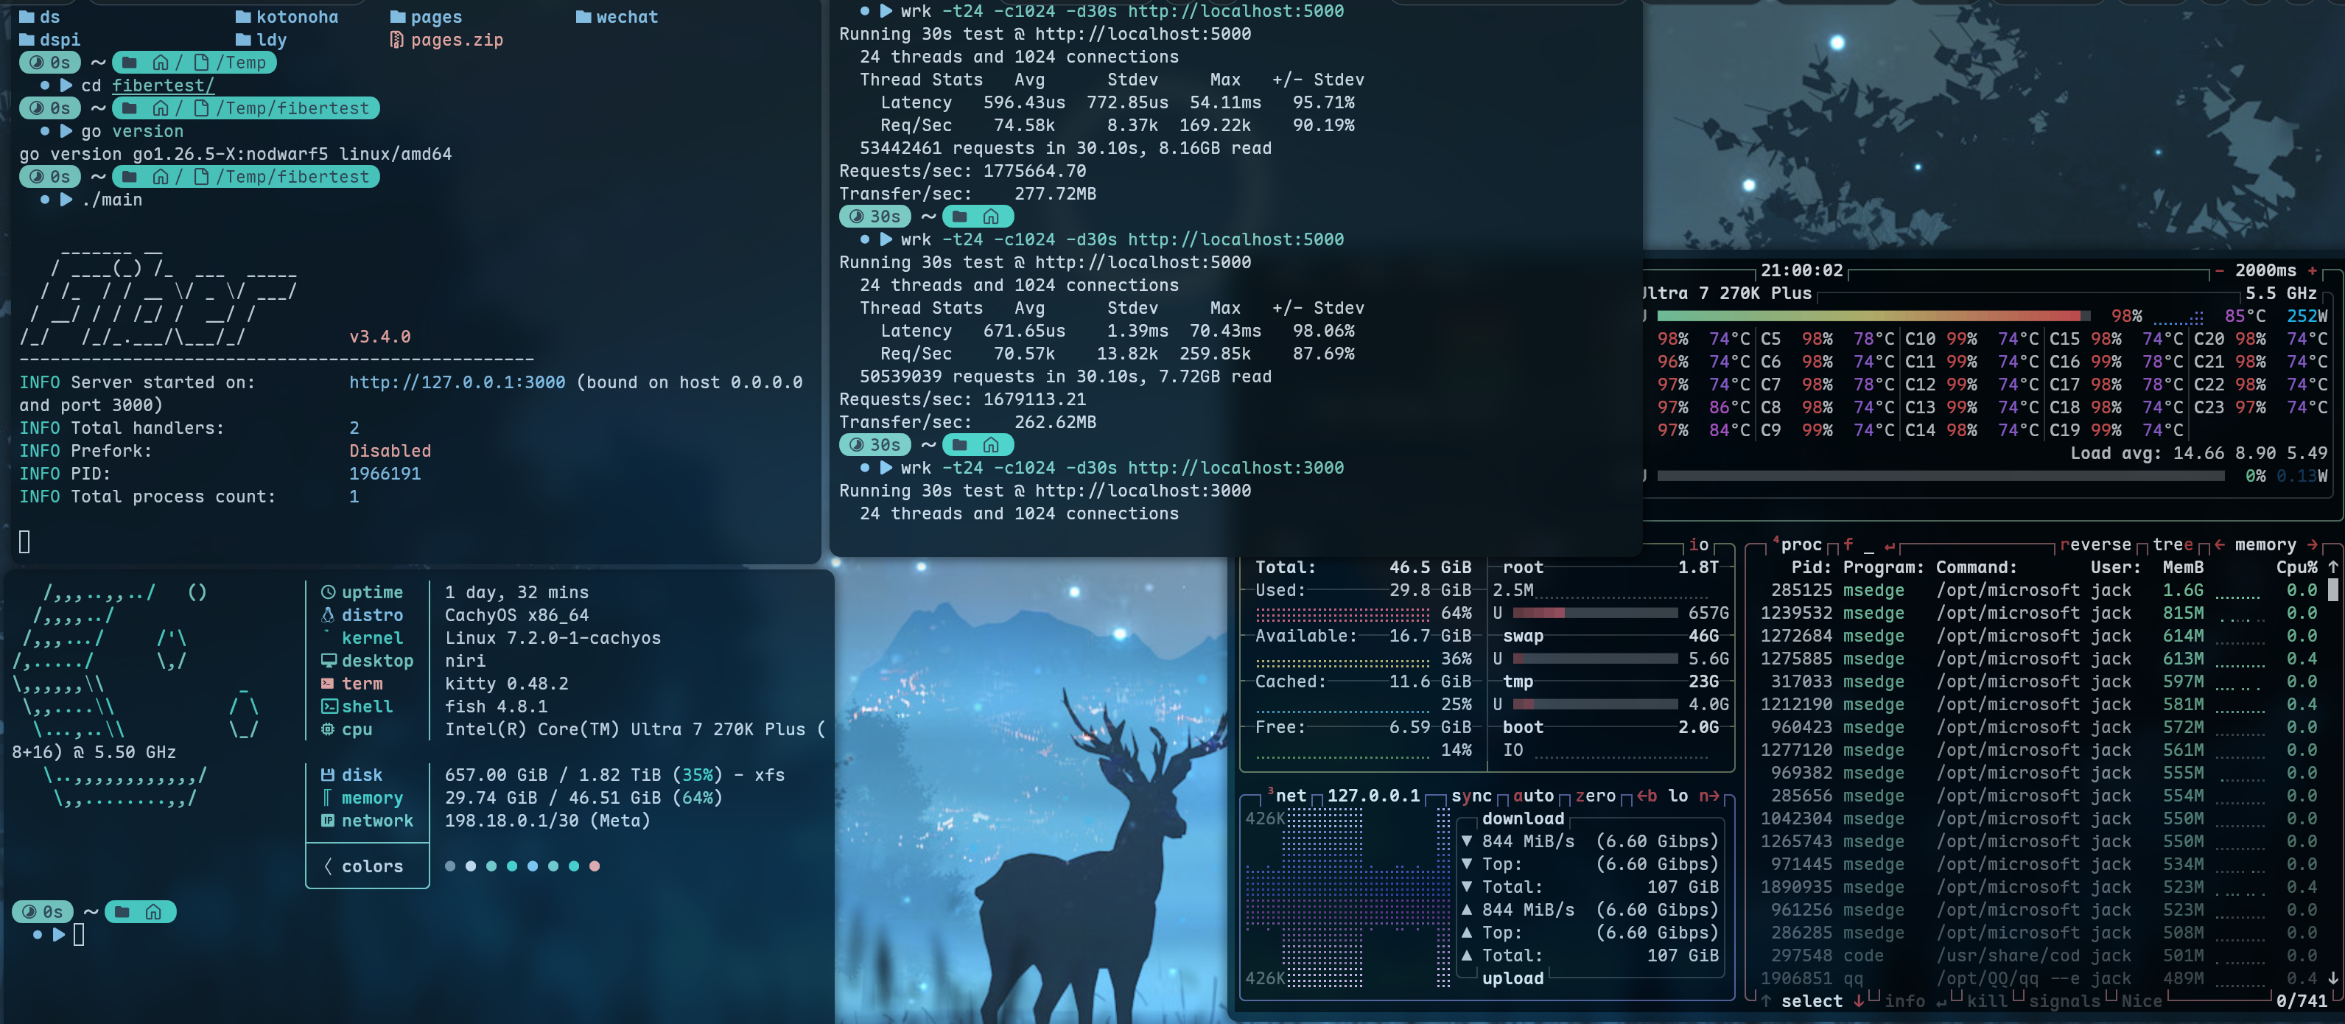Open the http://127.0.0.1:3000 server link

pos(457,382)
